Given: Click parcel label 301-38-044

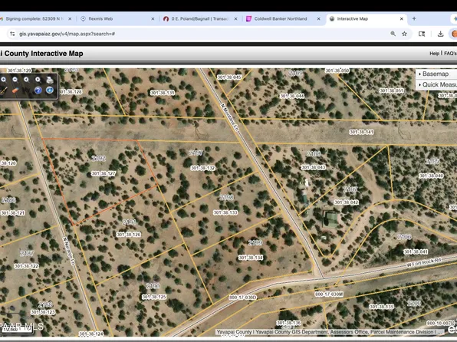Looking at the screenshot, I should pos(292,96).
